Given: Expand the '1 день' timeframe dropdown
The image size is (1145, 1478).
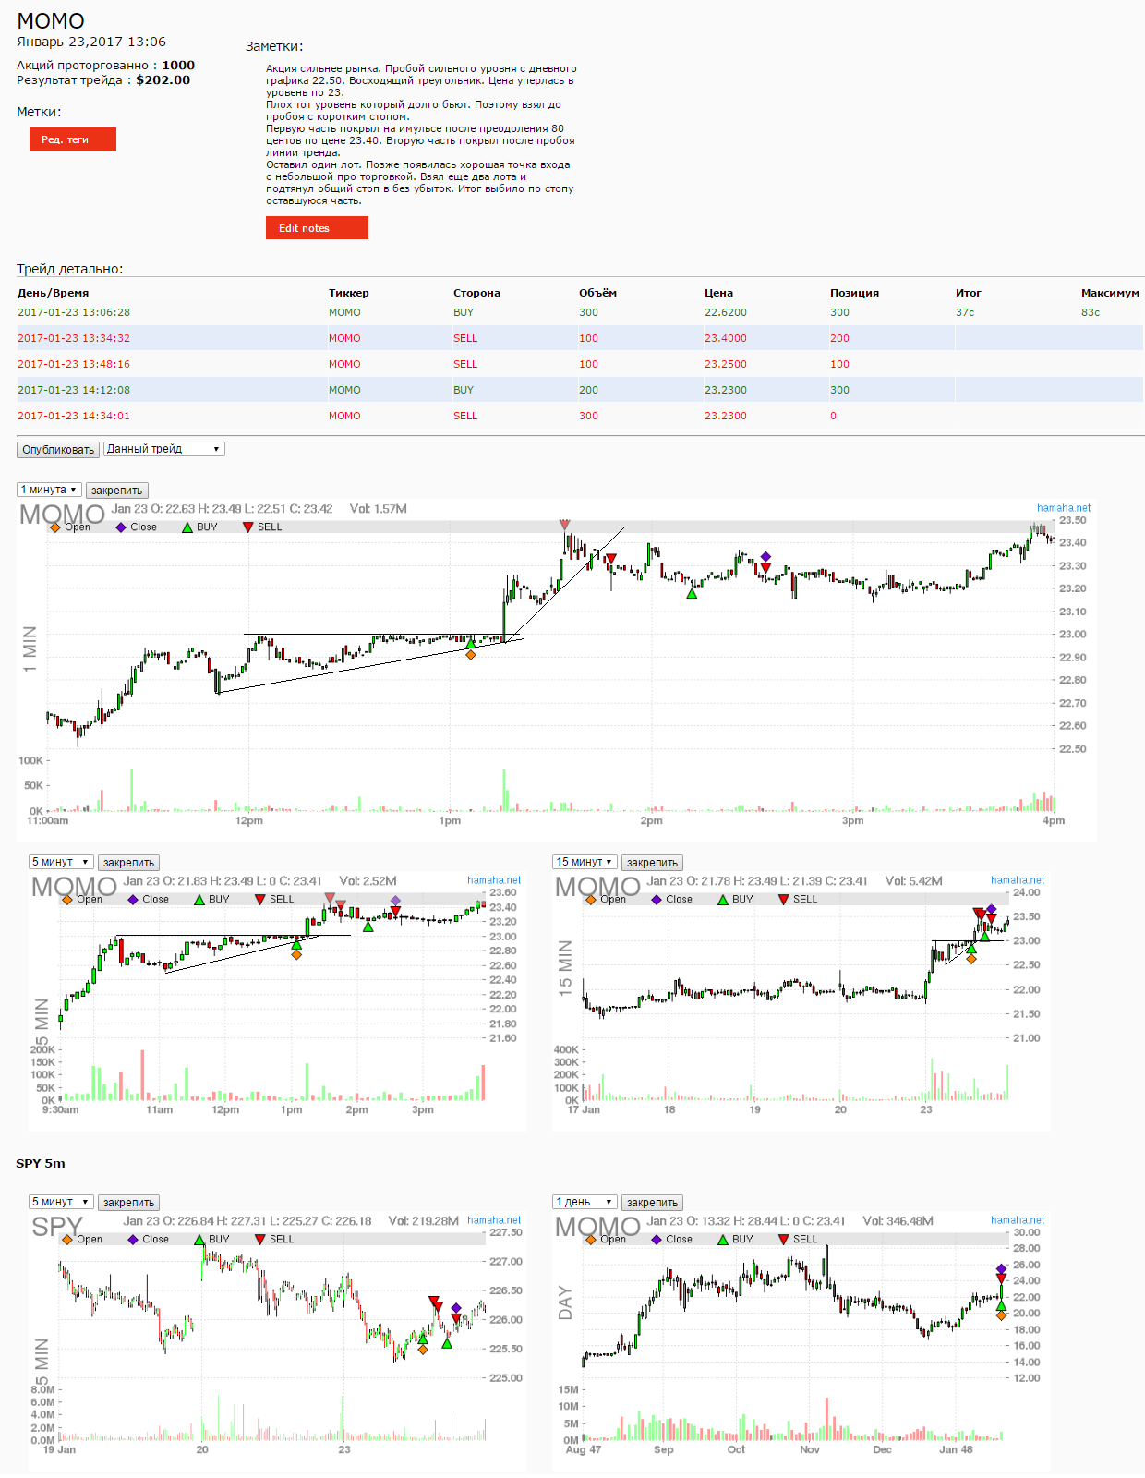Looking at the screenshot, I should click(585, 1202).
